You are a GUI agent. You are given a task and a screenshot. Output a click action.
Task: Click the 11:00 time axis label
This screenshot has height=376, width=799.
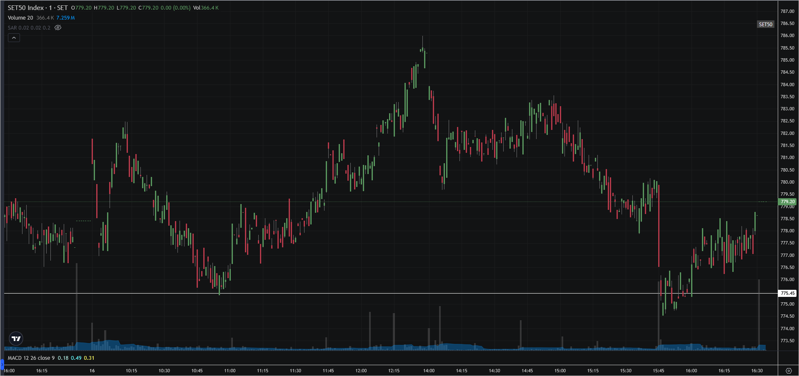coord(230,371)
